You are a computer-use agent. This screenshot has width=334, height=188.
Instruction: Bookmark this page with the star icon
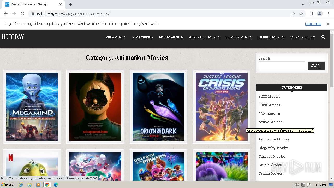[x=301, y=14]
